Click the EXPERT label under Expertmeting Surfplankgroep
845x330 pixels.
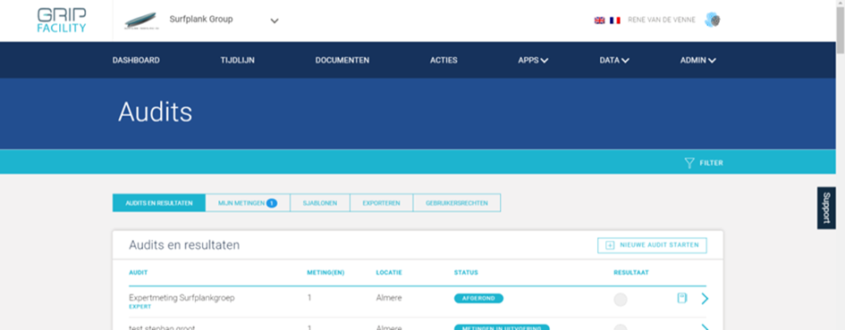pos(140,307)
